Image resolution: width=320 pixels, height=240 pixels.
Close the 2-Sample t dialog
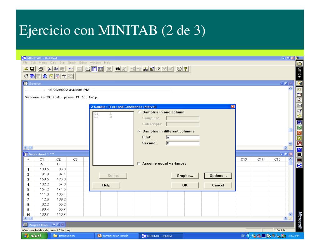[232, 107]
